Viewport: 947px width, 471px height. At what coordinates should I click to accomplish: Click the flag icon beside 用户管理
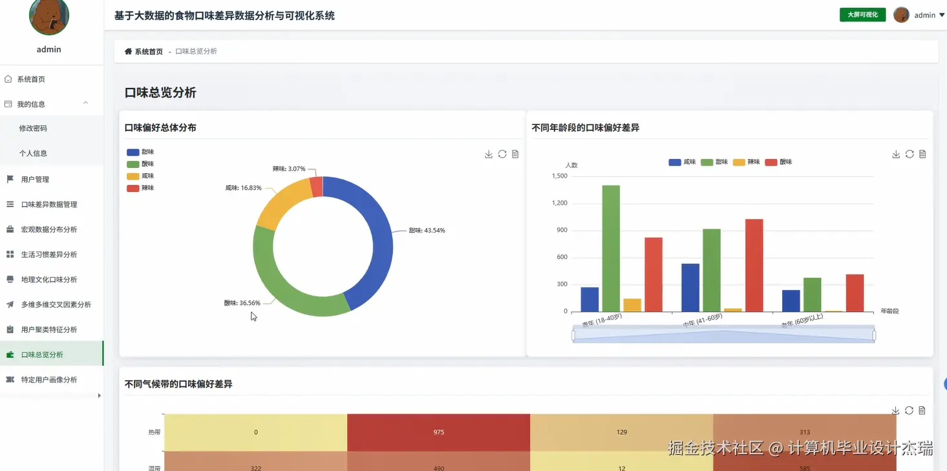click(x=10, y=179)
